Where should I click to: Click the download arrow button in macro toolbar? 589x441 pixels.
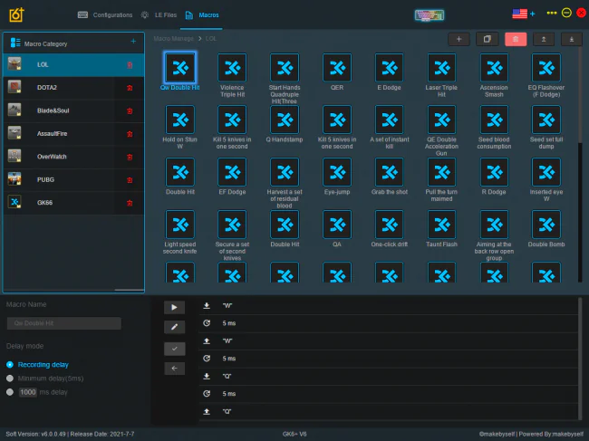572,39
